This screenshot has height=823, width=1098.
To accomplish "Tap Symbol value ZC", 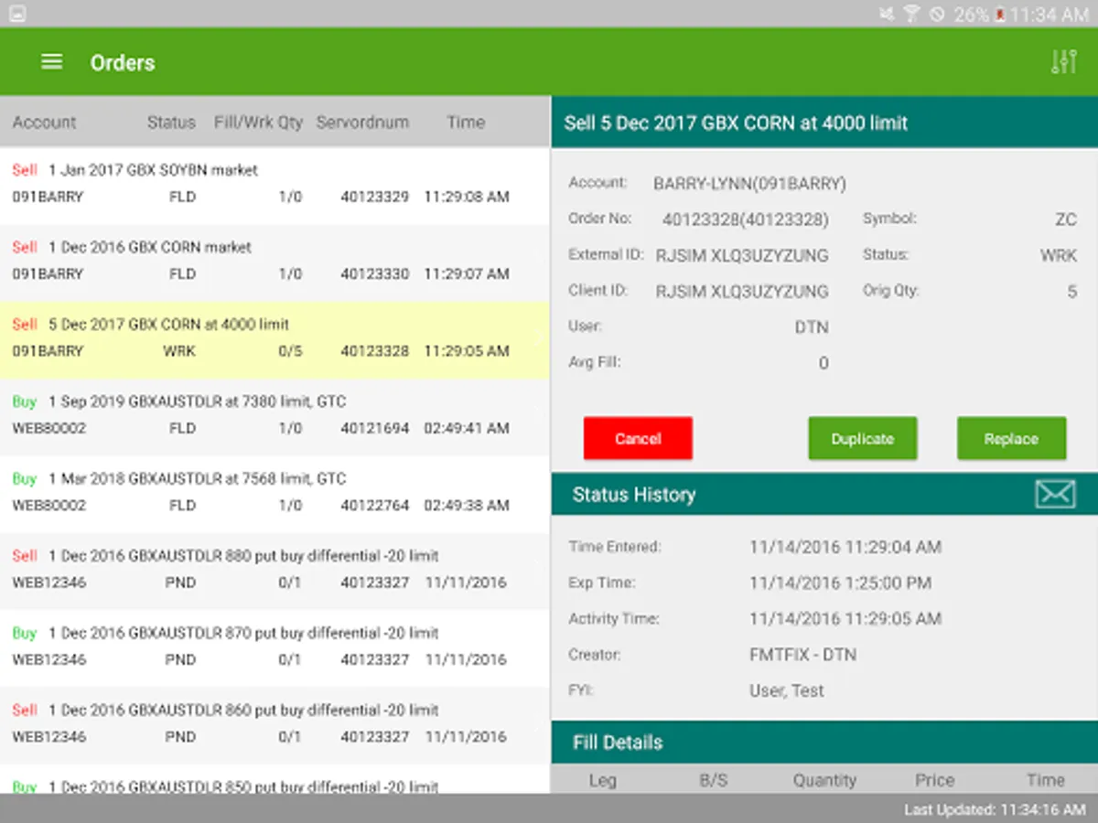I will point(1066,219).
